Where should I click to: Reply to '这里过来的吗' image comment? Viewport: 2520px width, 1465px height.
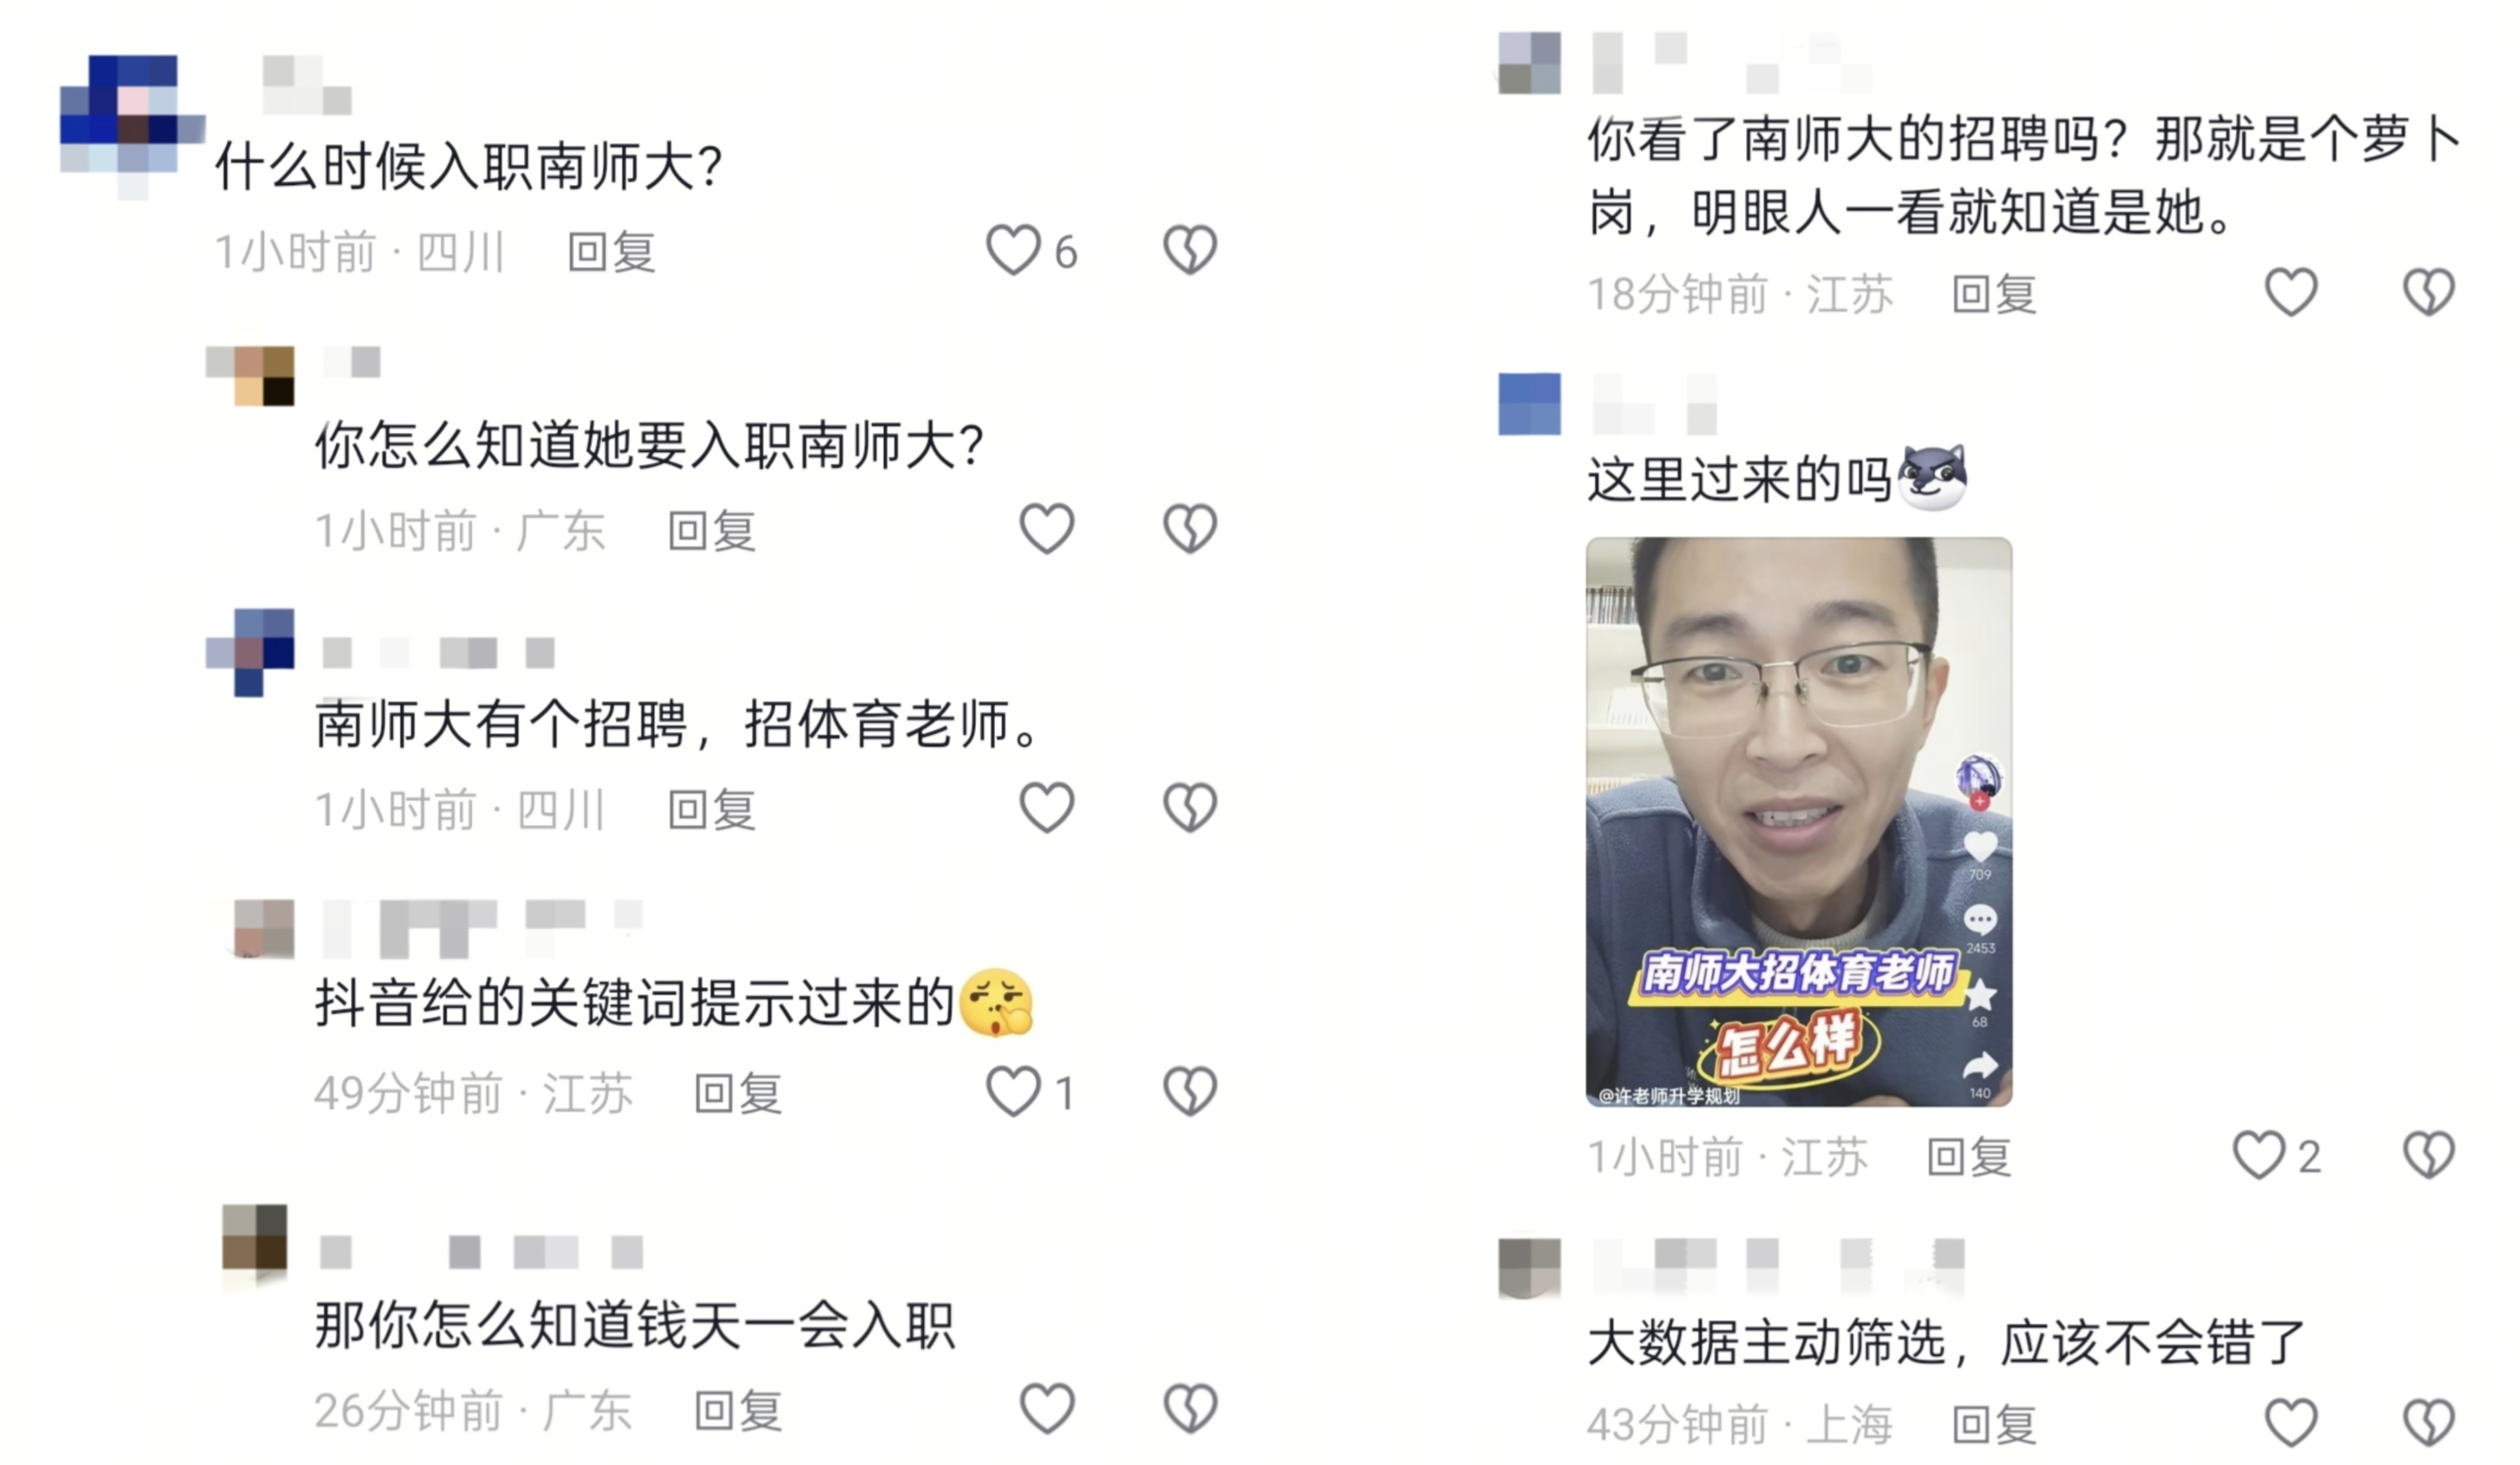pos(1968,1157)
